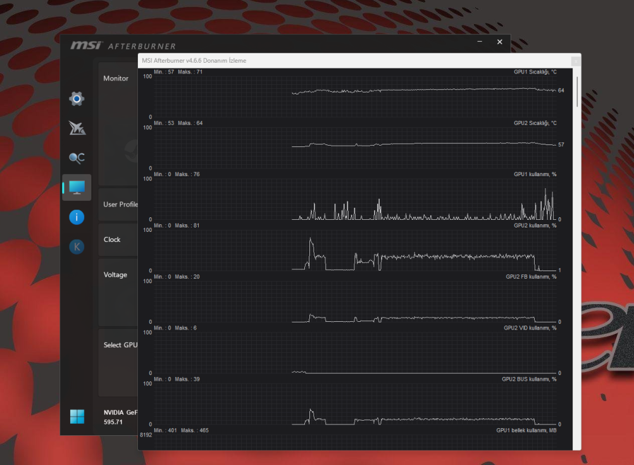
Task: Open the blue info icon
Action: (77, 217)
